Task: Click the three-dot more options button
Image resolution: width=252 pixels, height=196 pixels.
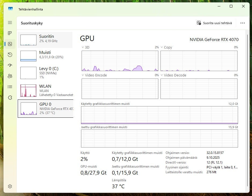Action: point(243,23)
